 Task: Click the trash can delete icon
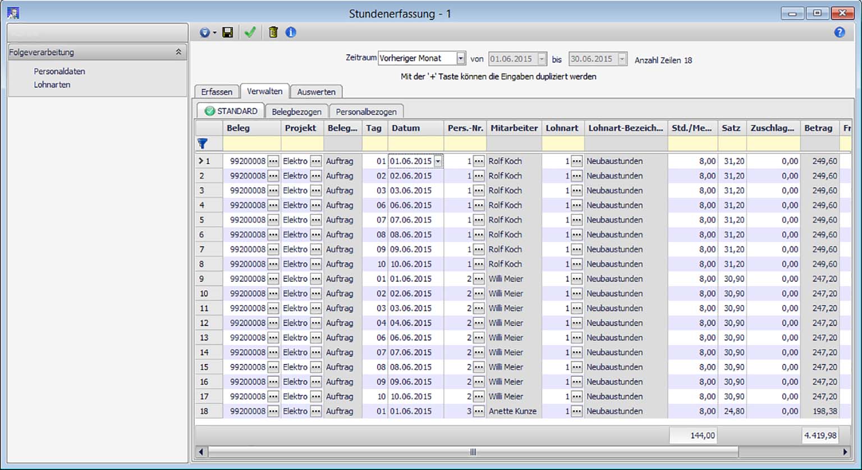pyautogui.click(x=273, y=32)
